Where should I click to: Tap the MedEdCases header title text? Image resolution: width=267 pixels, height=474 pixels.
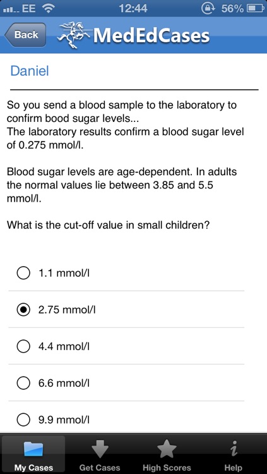click(x=151, y=35)
